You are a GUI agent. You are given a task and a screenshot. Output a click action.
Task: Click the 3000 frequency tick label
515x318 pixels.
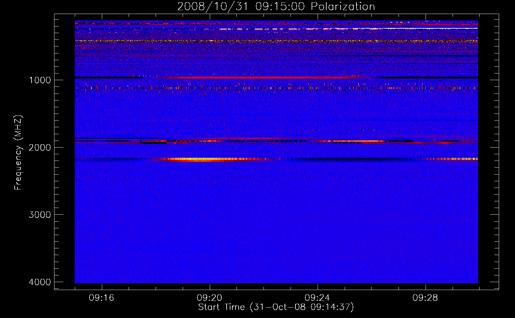tap(40, 215)
